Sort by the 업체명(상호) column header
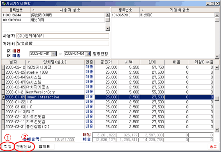Viewport: 221px width, 152px height. click(x=55, y=62)
